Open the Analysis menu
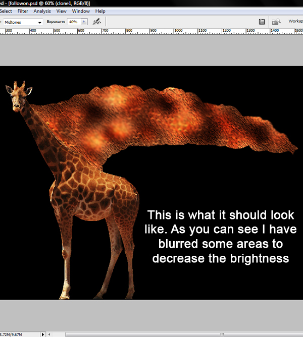 [x=42, y=11]
